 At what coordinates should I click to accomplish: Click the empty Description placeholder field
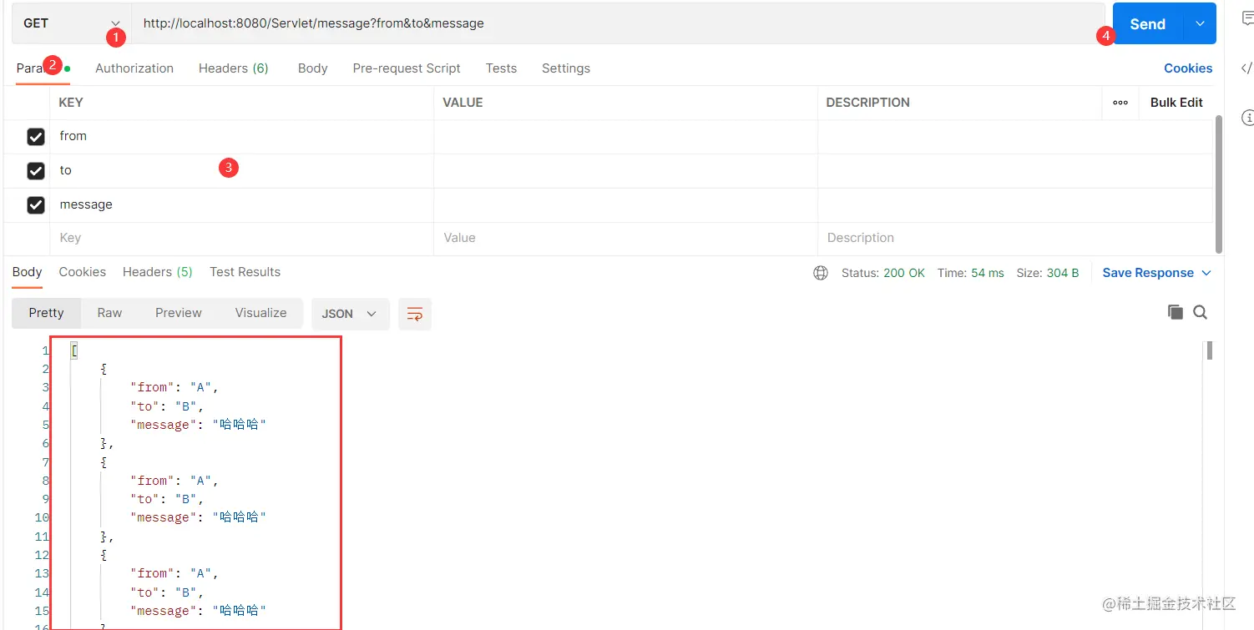(1014, 239)
